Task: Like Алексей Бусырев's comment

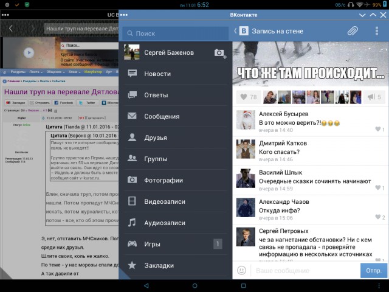Action: pyautogui.click(x=380, y=129)
